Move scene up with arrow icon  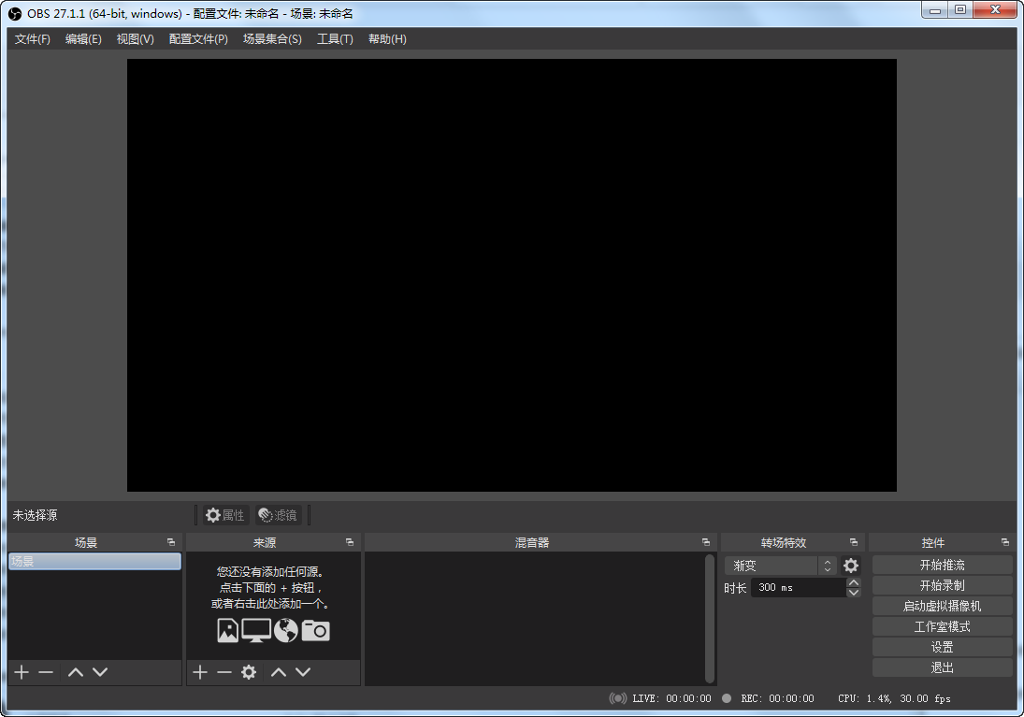[76, 672]
